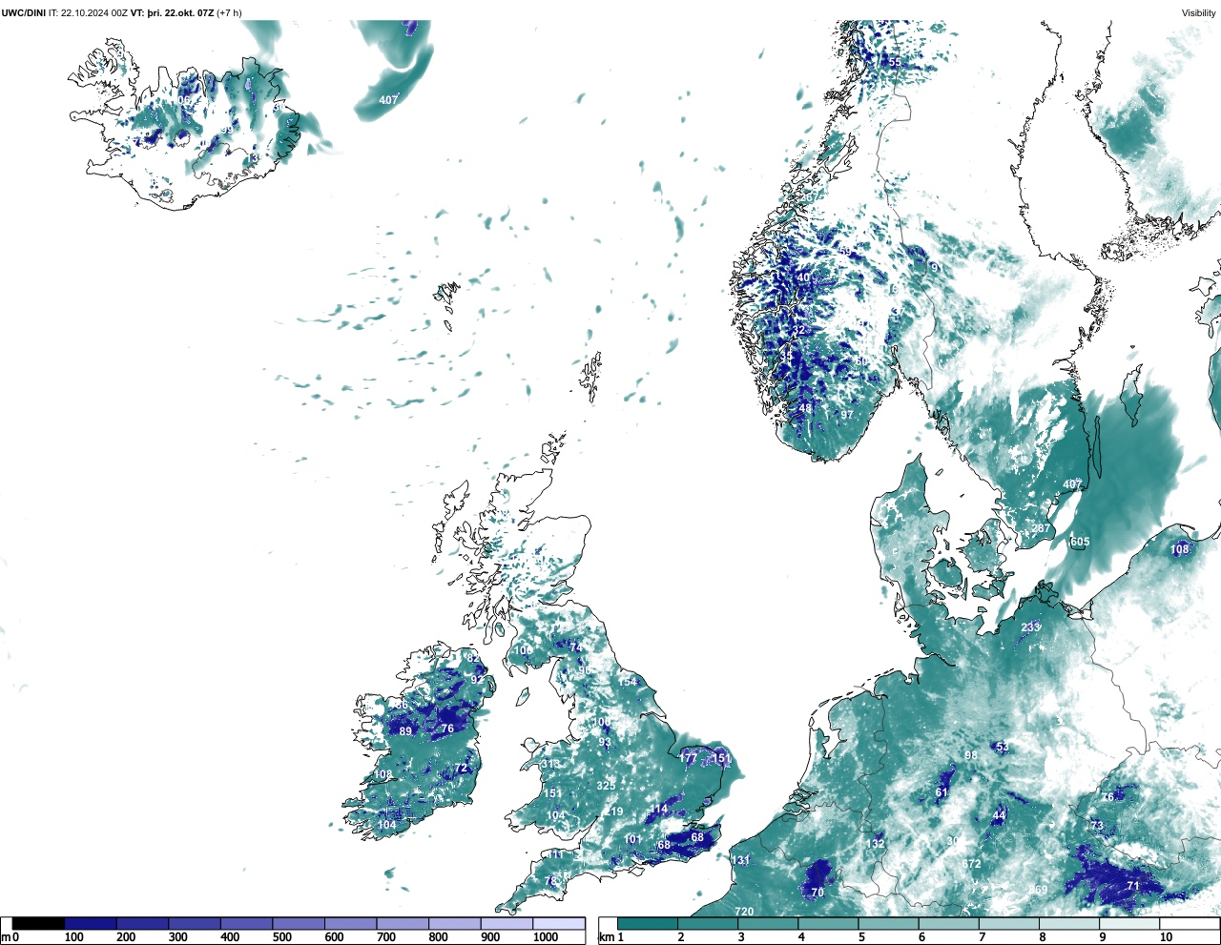Click the '10' tick label on km legend
The height and width of the screenshot is (945, 1221).
[x=1166, y=937]
